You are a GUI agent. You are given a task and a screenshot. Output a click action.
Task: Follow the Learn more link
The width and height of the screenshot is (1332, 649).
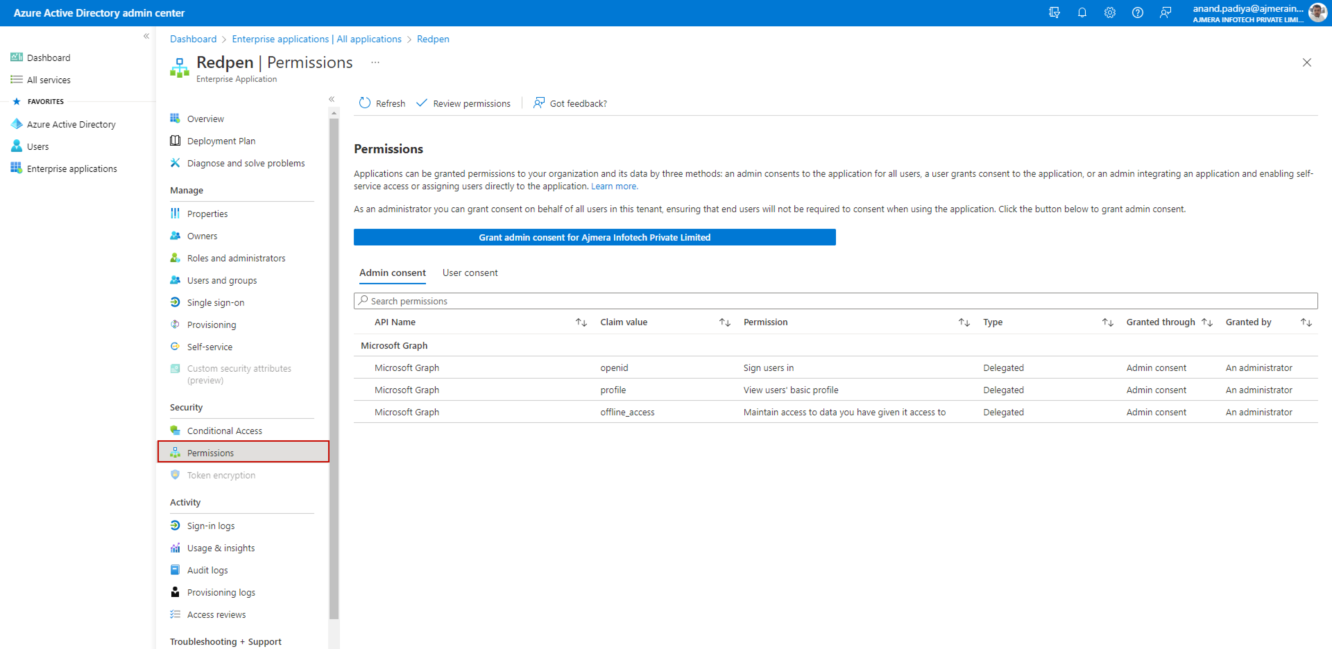614,186
